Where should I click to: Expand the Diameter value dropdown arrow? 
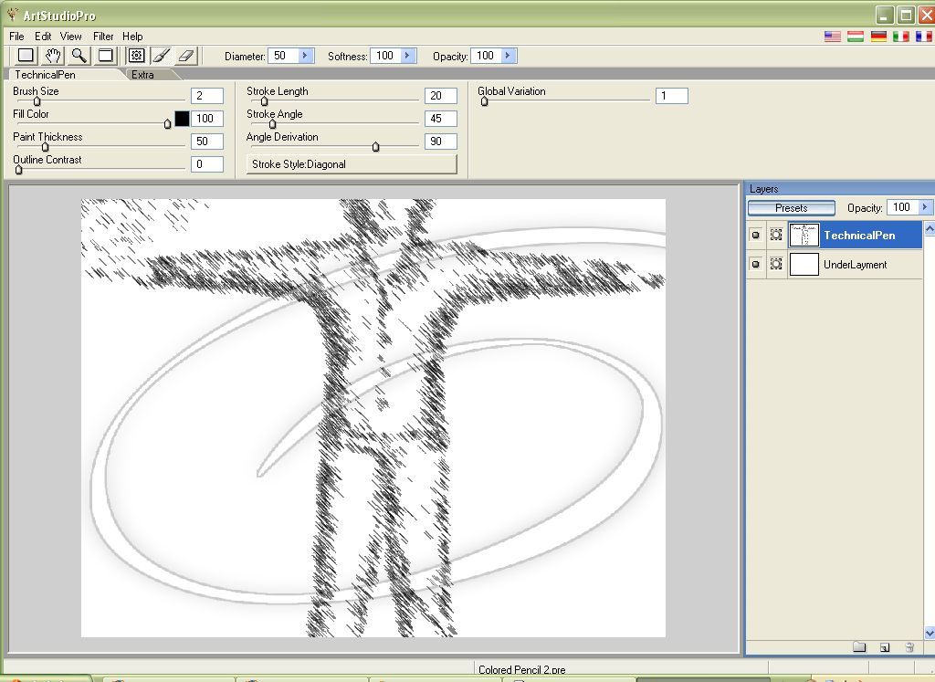[305, 56]
